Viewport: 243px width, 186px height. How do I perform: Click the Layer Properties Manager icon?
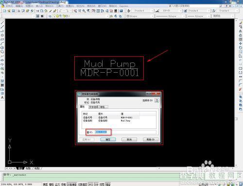[x=50, y=16]
